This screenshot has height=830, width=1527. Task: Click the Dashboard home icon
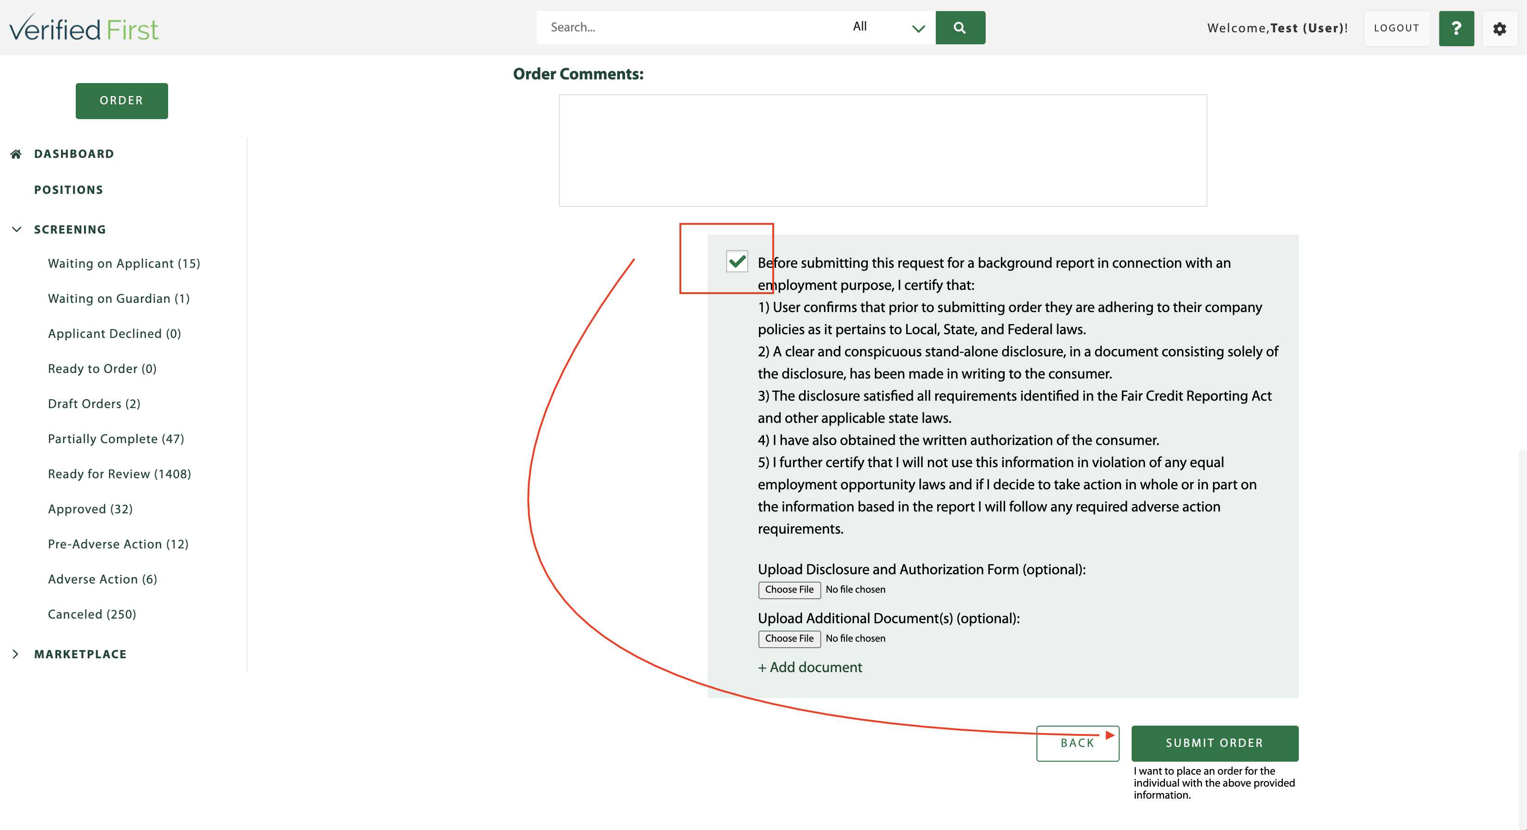[x=16, y=153]
